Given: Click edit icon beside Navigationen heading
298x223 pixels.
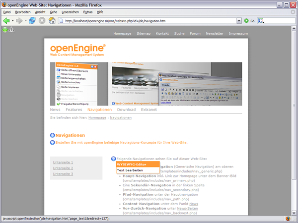Looking at the screenshot, I should pos(53,135).
